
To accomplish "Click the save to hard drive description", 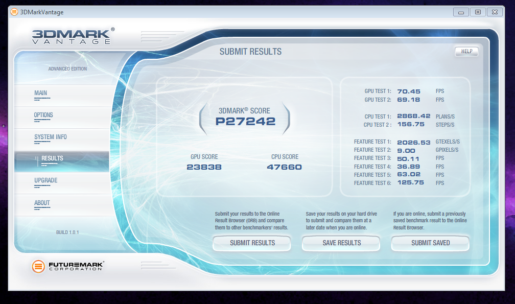I will (x=341, y=221).
